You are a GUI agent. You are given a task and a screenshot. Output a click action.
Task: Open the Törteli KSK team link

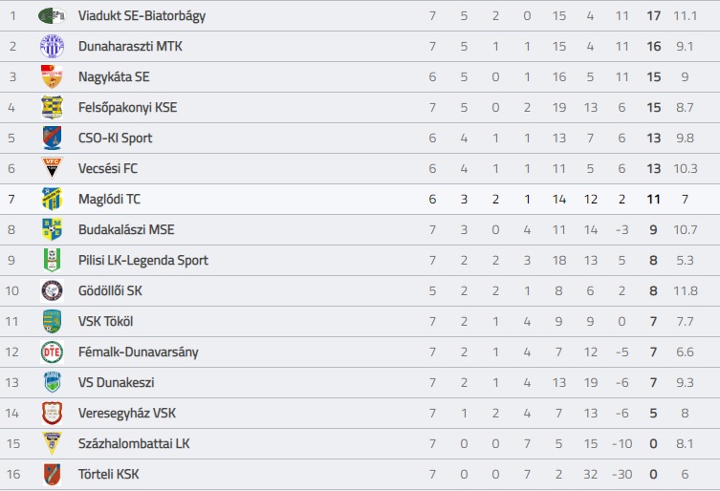108,474
